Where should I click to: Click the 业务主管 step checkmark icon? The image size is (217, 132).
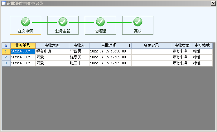coord(63,22)
